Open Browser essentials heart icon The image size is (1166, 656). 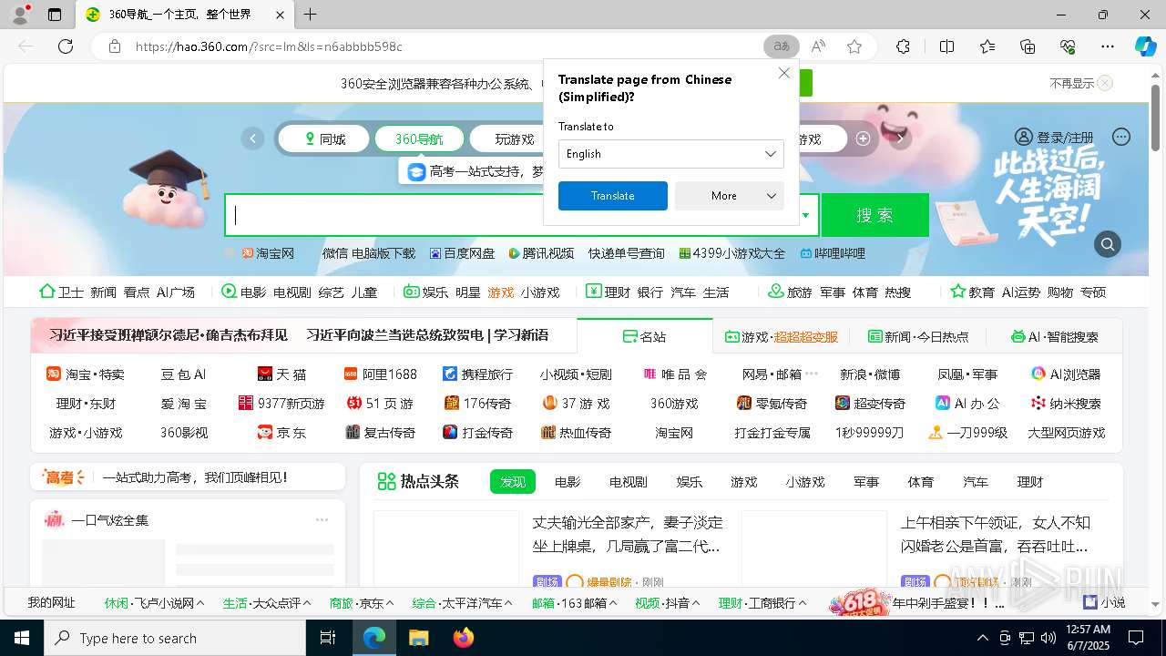coord(1068,46)
